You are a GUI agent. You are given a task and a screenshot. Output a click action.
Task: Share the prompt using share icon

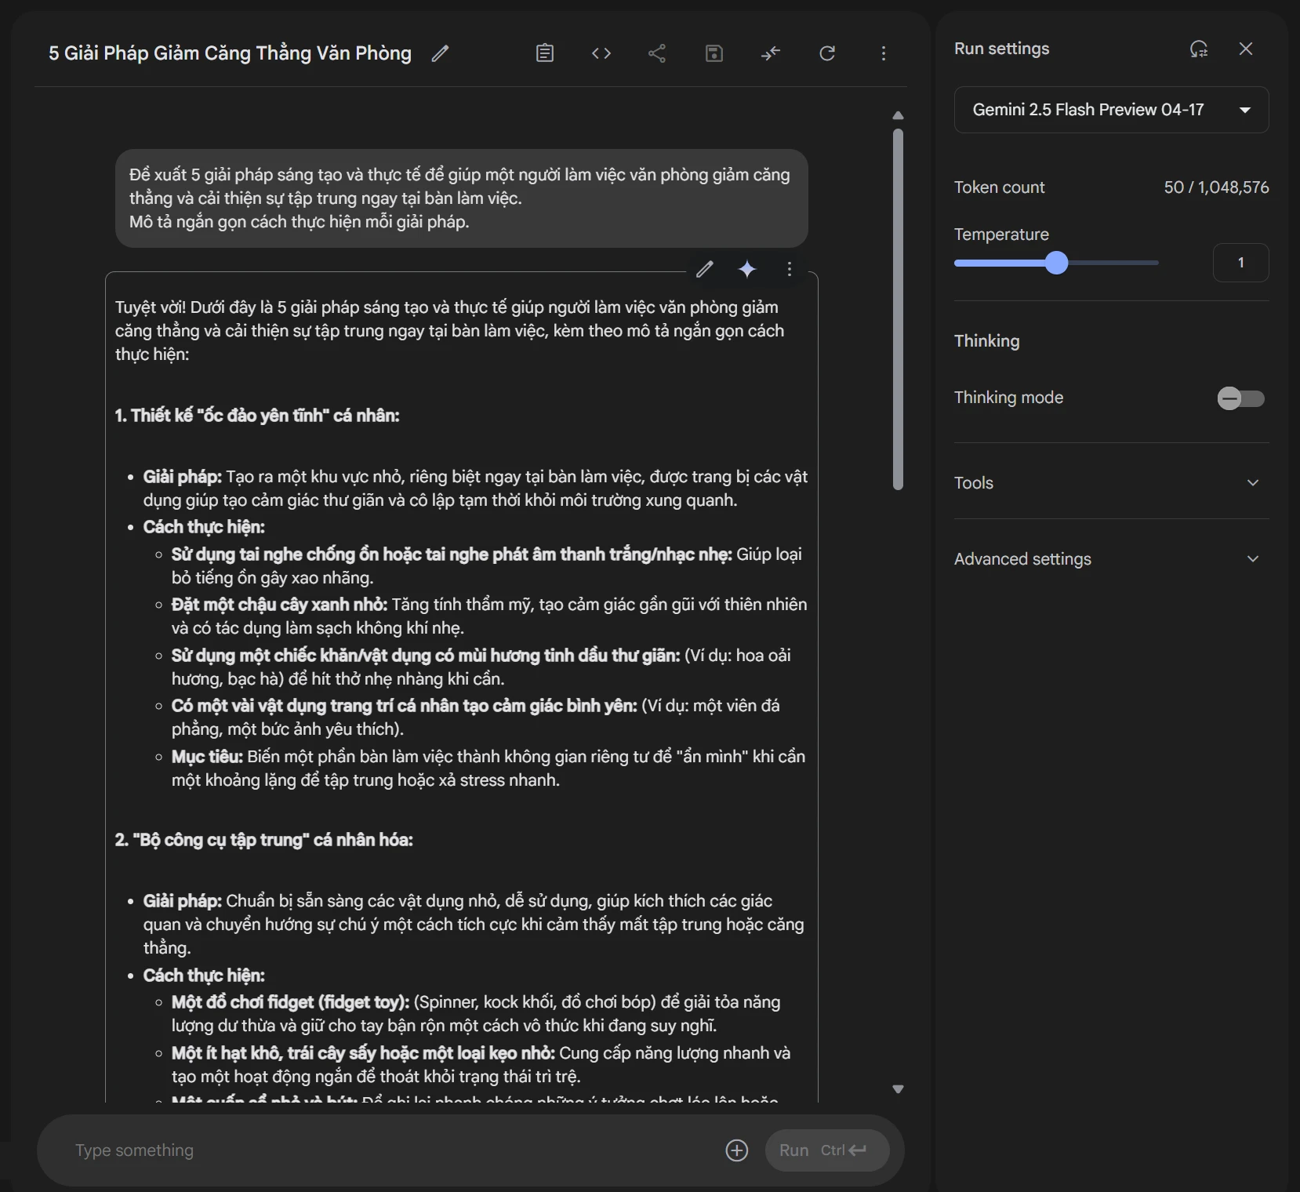coord(657,53)
